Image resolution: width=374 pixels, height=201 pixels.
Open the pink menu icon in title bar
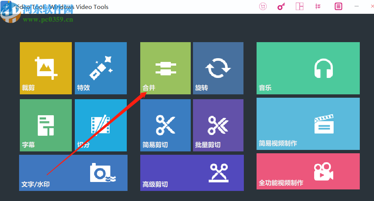[338, 6]
